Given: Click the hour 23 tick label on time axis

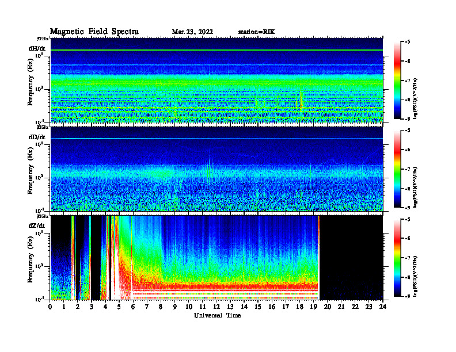Looking at the screenshot, I should [368, 307].
